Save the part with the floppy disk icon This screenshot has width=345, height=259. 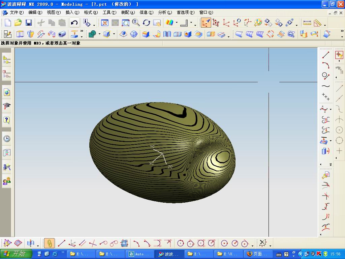tap(29, 23)
